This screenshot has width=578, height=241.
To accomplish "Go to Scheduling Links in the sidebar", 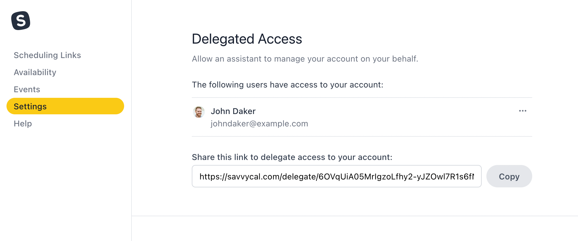I will pos(47,55).
